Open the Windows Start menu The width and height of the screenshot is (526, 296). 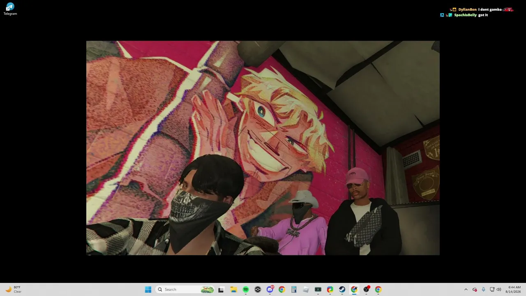pos(148,289)
